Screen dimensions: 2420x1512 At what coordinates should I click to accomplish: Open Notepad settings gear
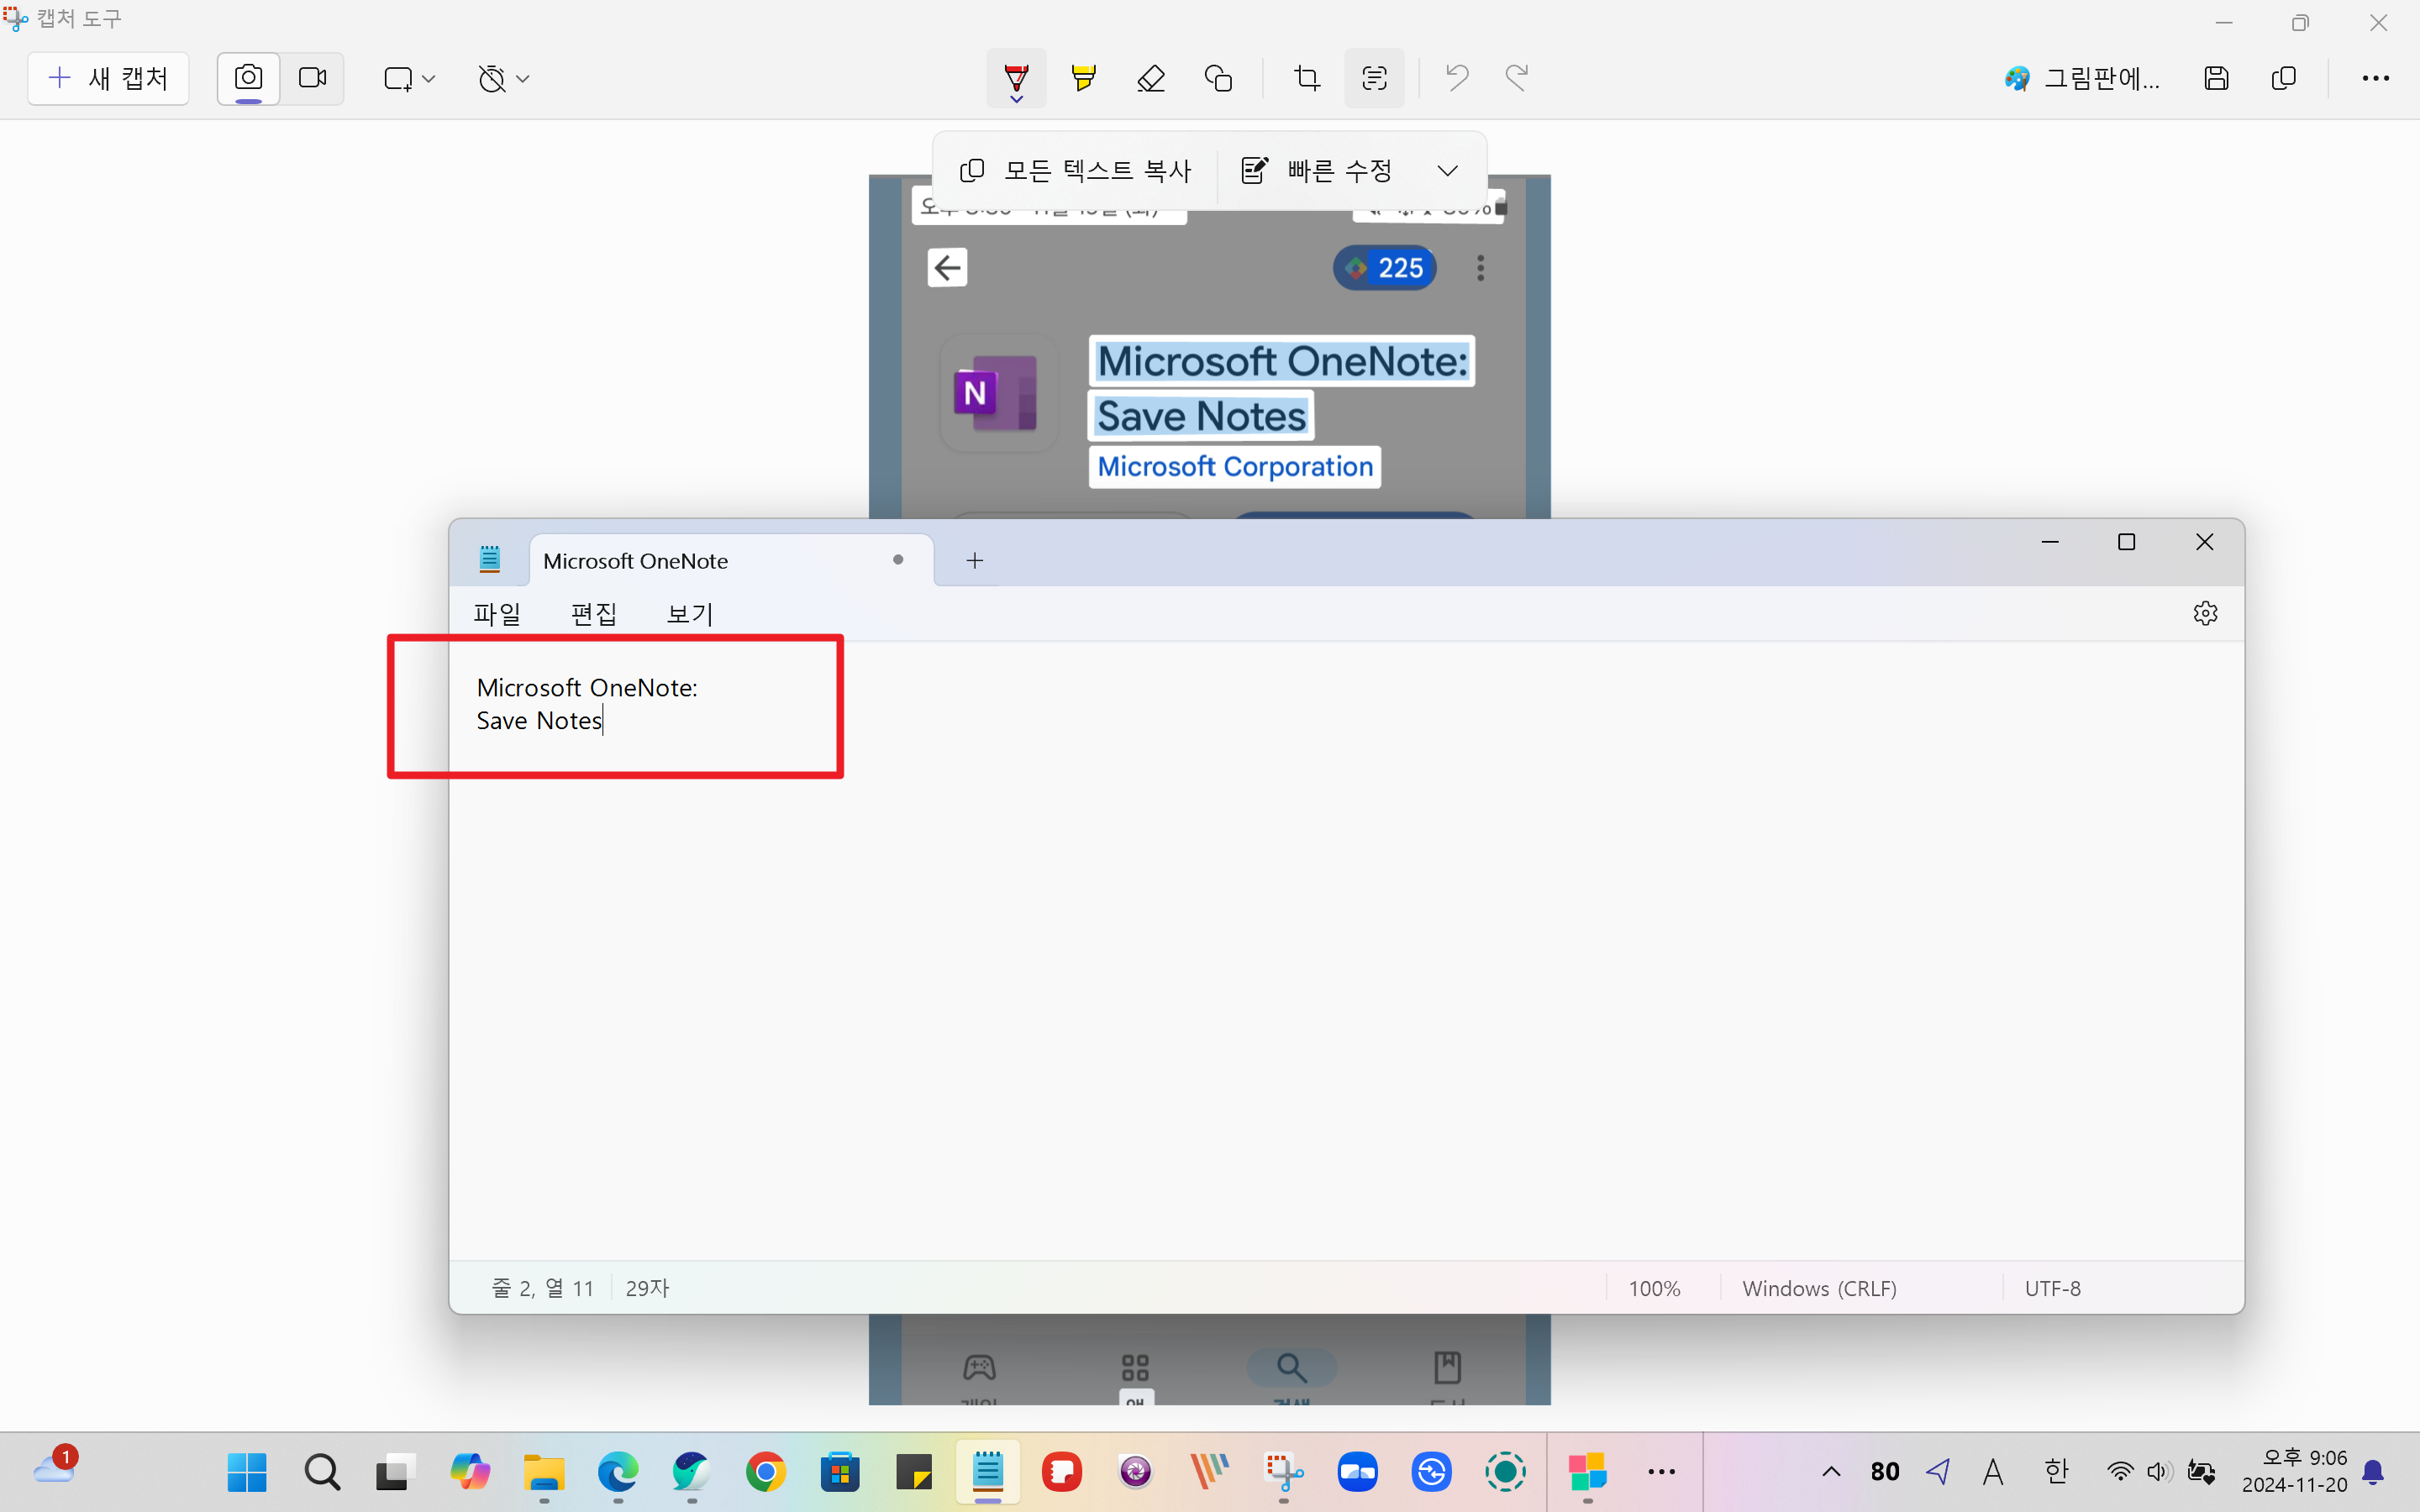[2205, 613]
